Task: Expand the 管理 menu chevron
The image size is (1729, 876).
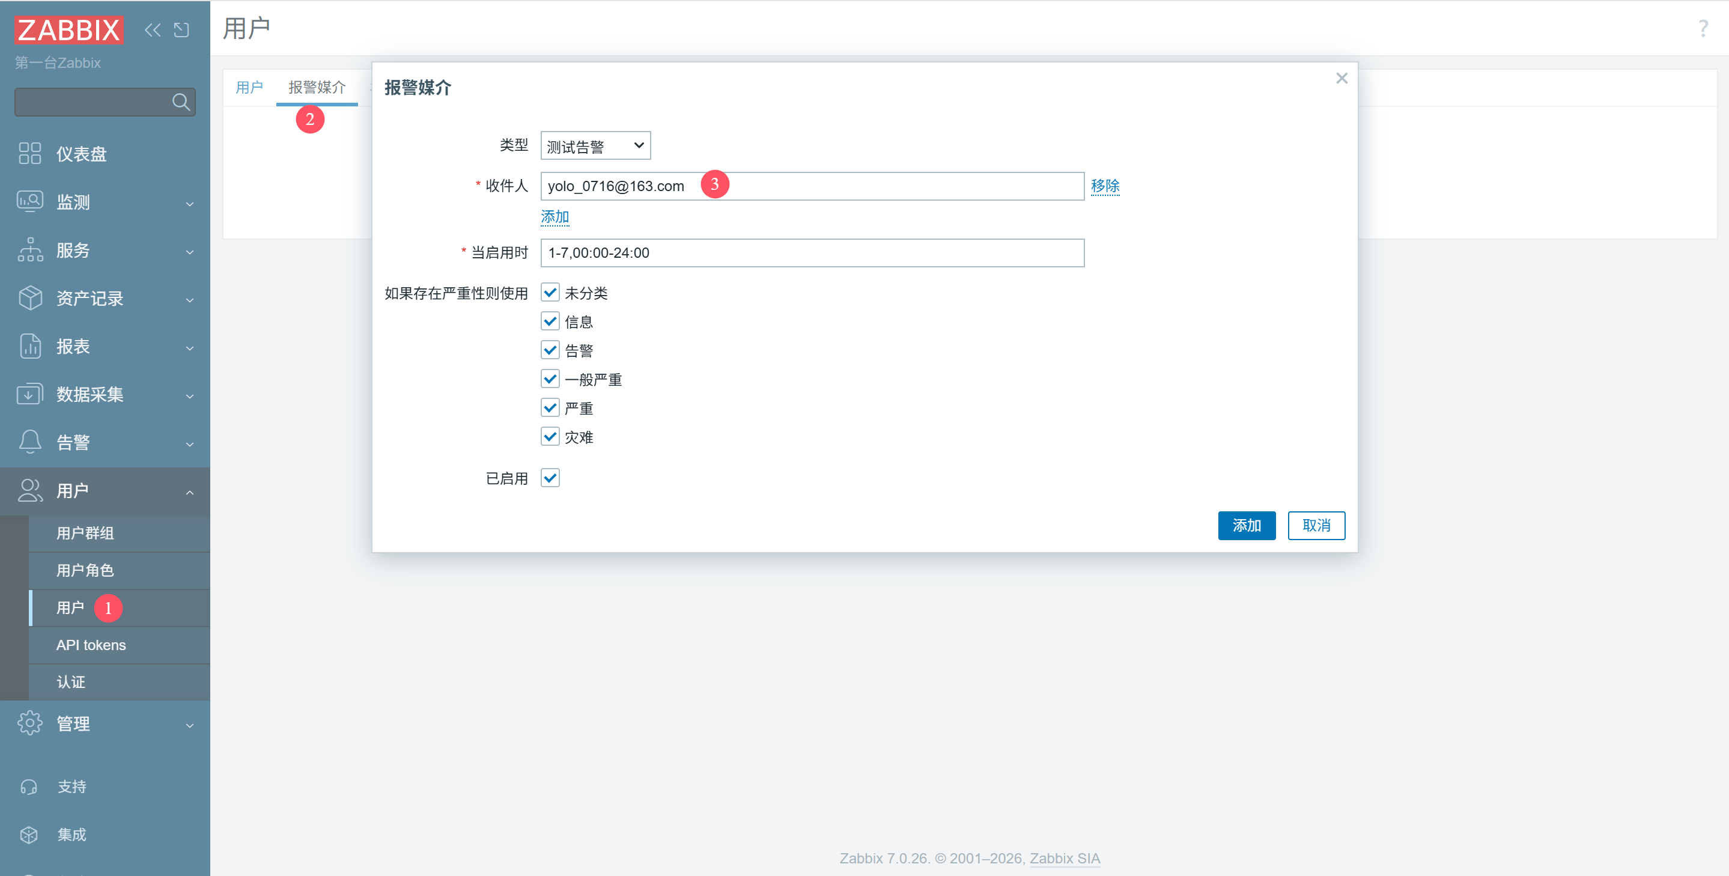Action: coord(190,726)
